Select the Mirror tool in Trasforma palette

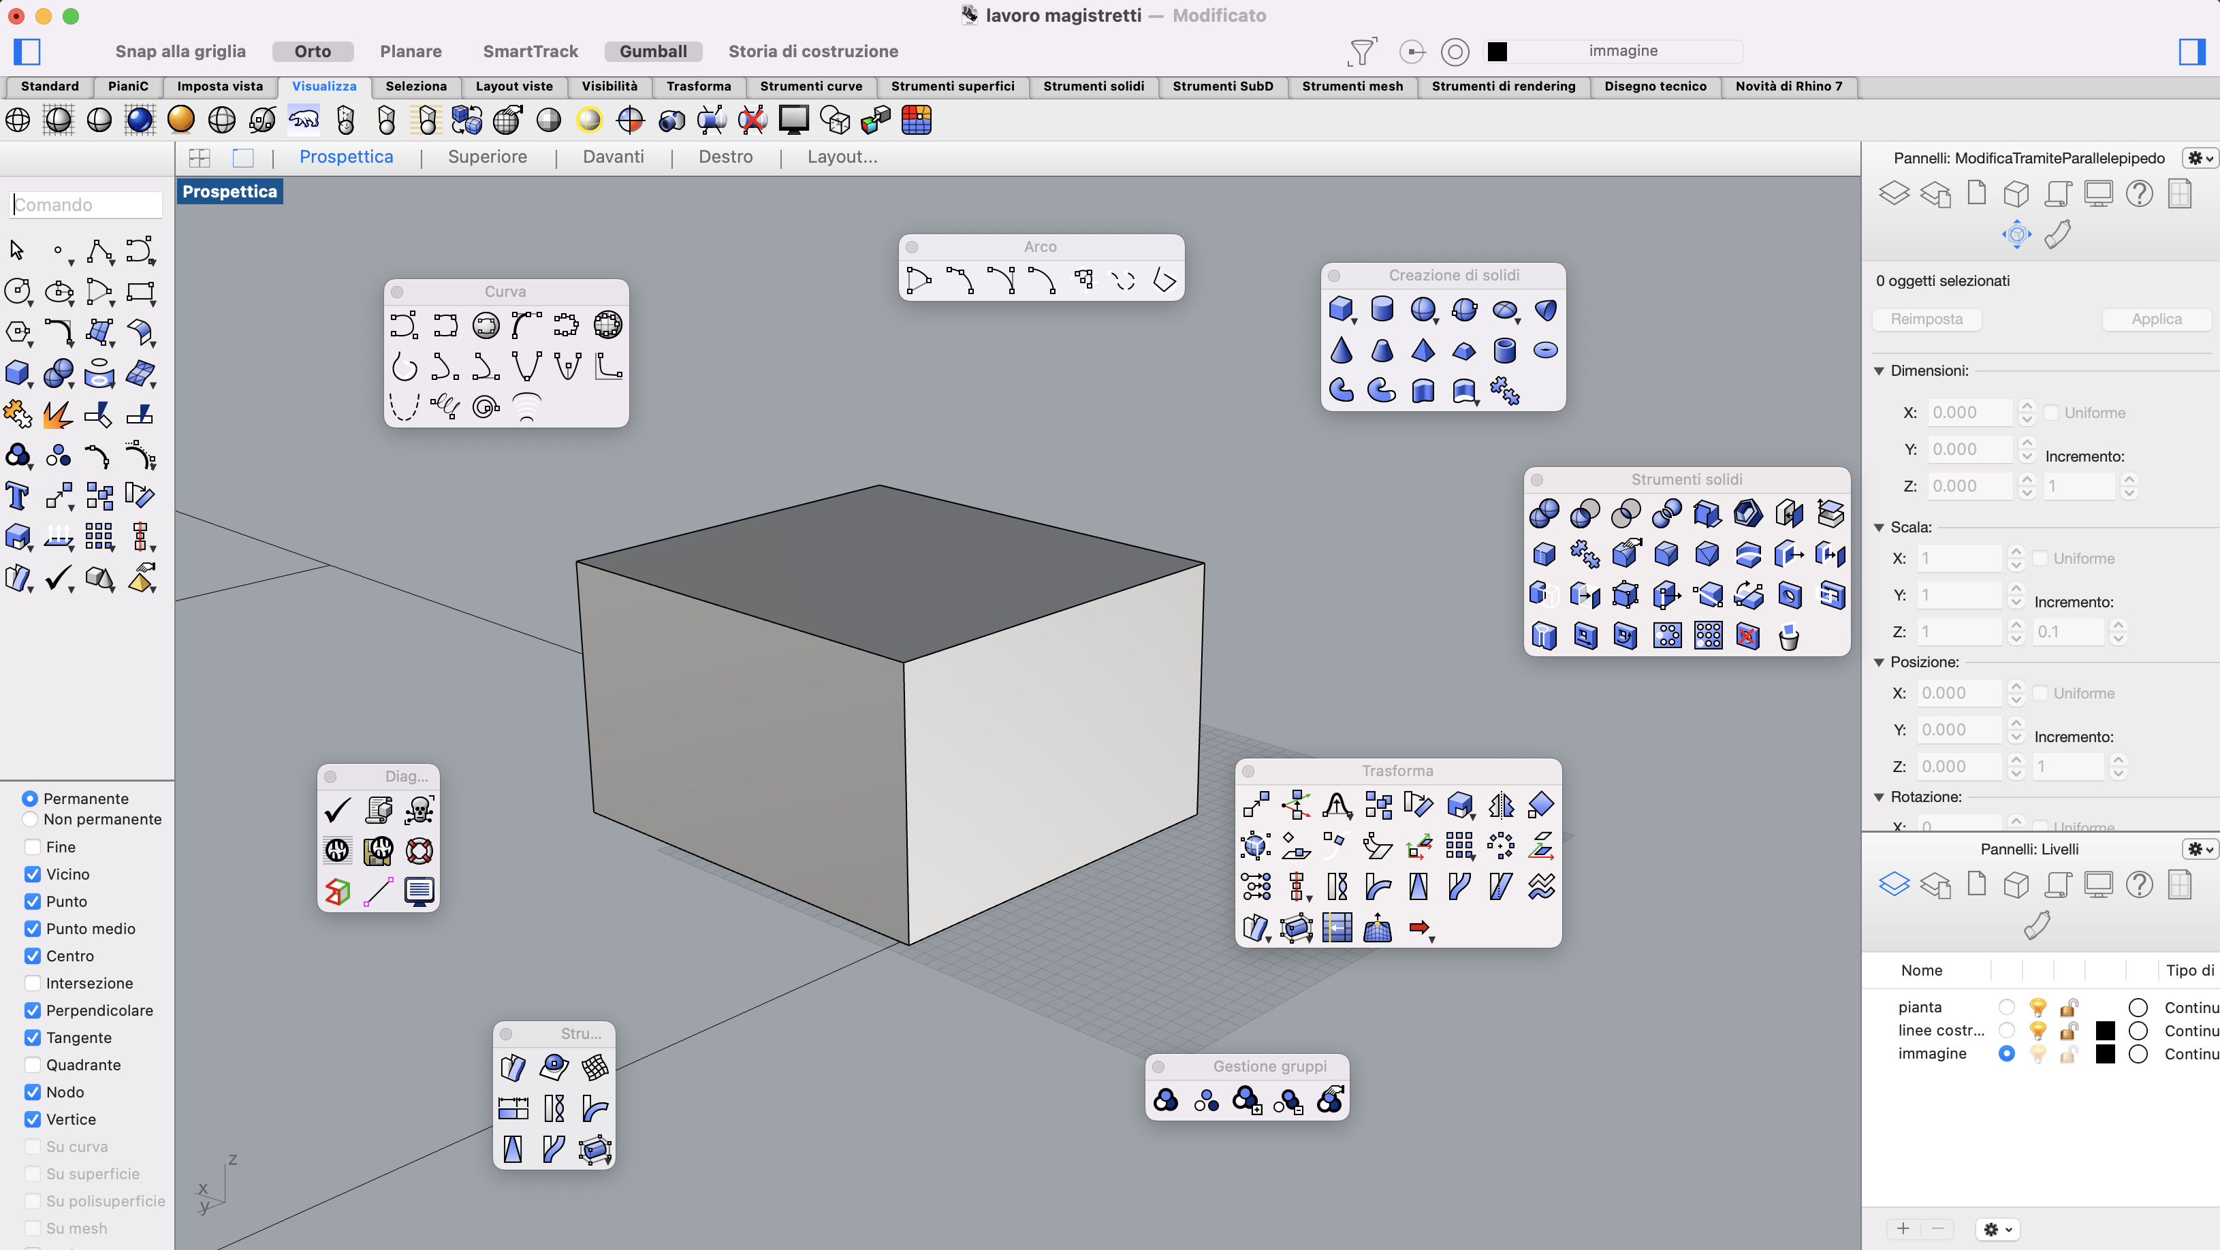pos(1500,805)
